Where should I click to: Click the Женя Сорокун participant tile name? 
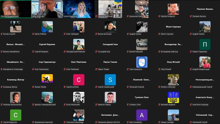pos(173,27)
